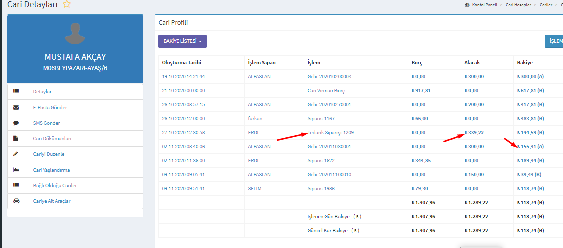Select Bağlı Olduğu Cariler in sidebar
Viewport: 563px width, 248px height.
(x=55, y=186)
